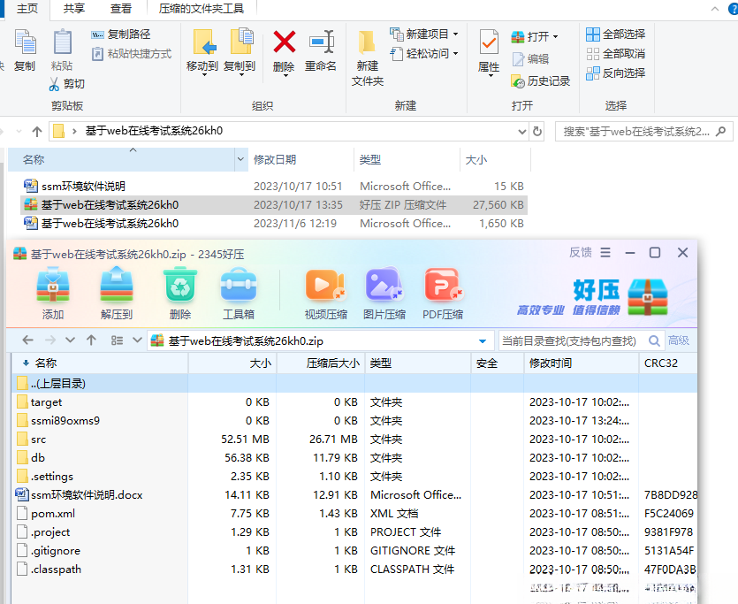The width and height of the screenshot is (738, 604).
Task: Click Explorer refresh button
Action: pos(537,132)
